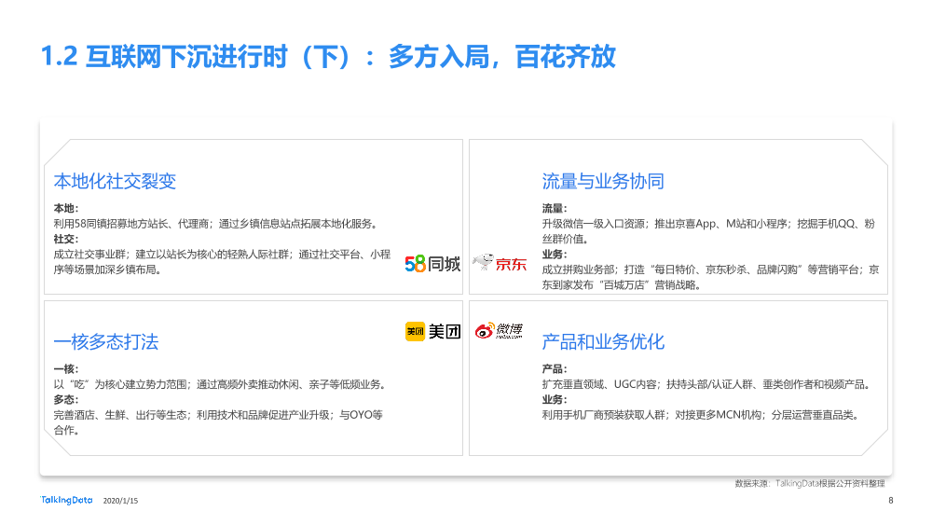Select heading 产品和业务优化

point(603,341)
